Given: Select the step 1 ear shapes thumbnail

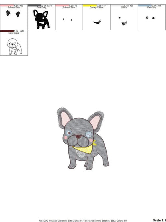Looking at the screenshot, I should click(x=13, y=14).
